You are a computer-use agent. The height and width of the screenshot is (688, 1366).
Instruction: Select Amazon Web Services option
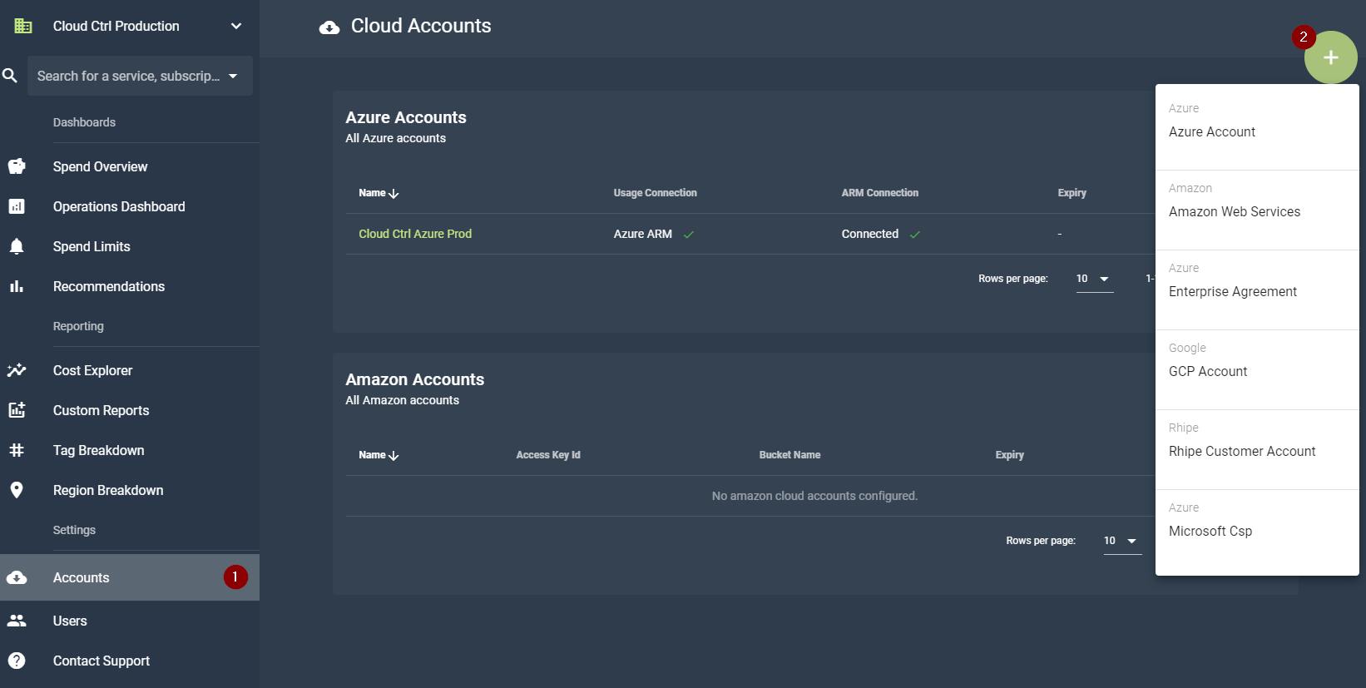point(1257,211)
